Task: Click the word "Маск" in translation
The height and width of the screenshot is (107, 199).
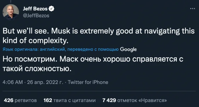Action: [x=69, y=59]
